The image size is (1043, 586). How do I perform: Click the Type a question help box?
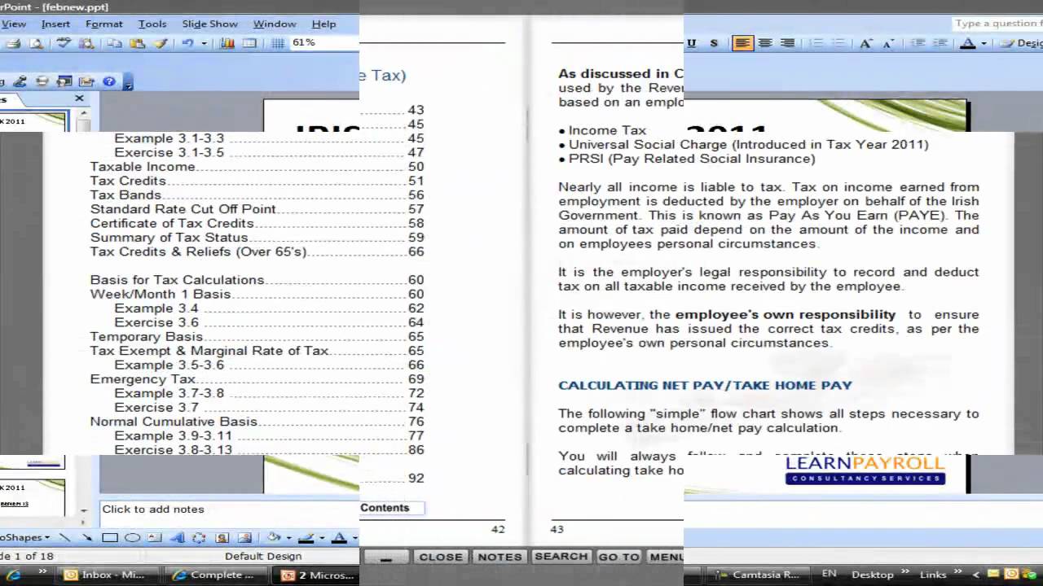pos(997,24)
